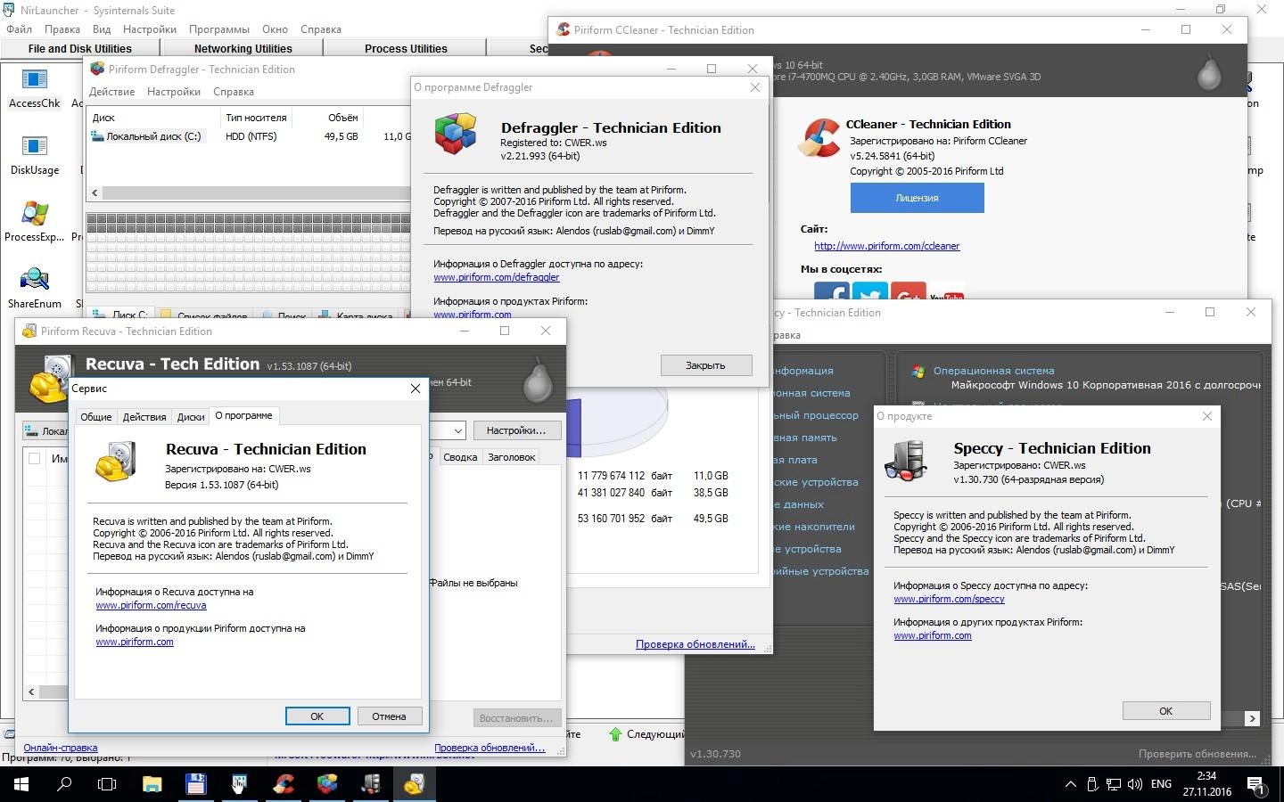Click Piriform pear logo in Recuva header
The height and width of the screenshot is (802, 1284).
tap(538, 380)
